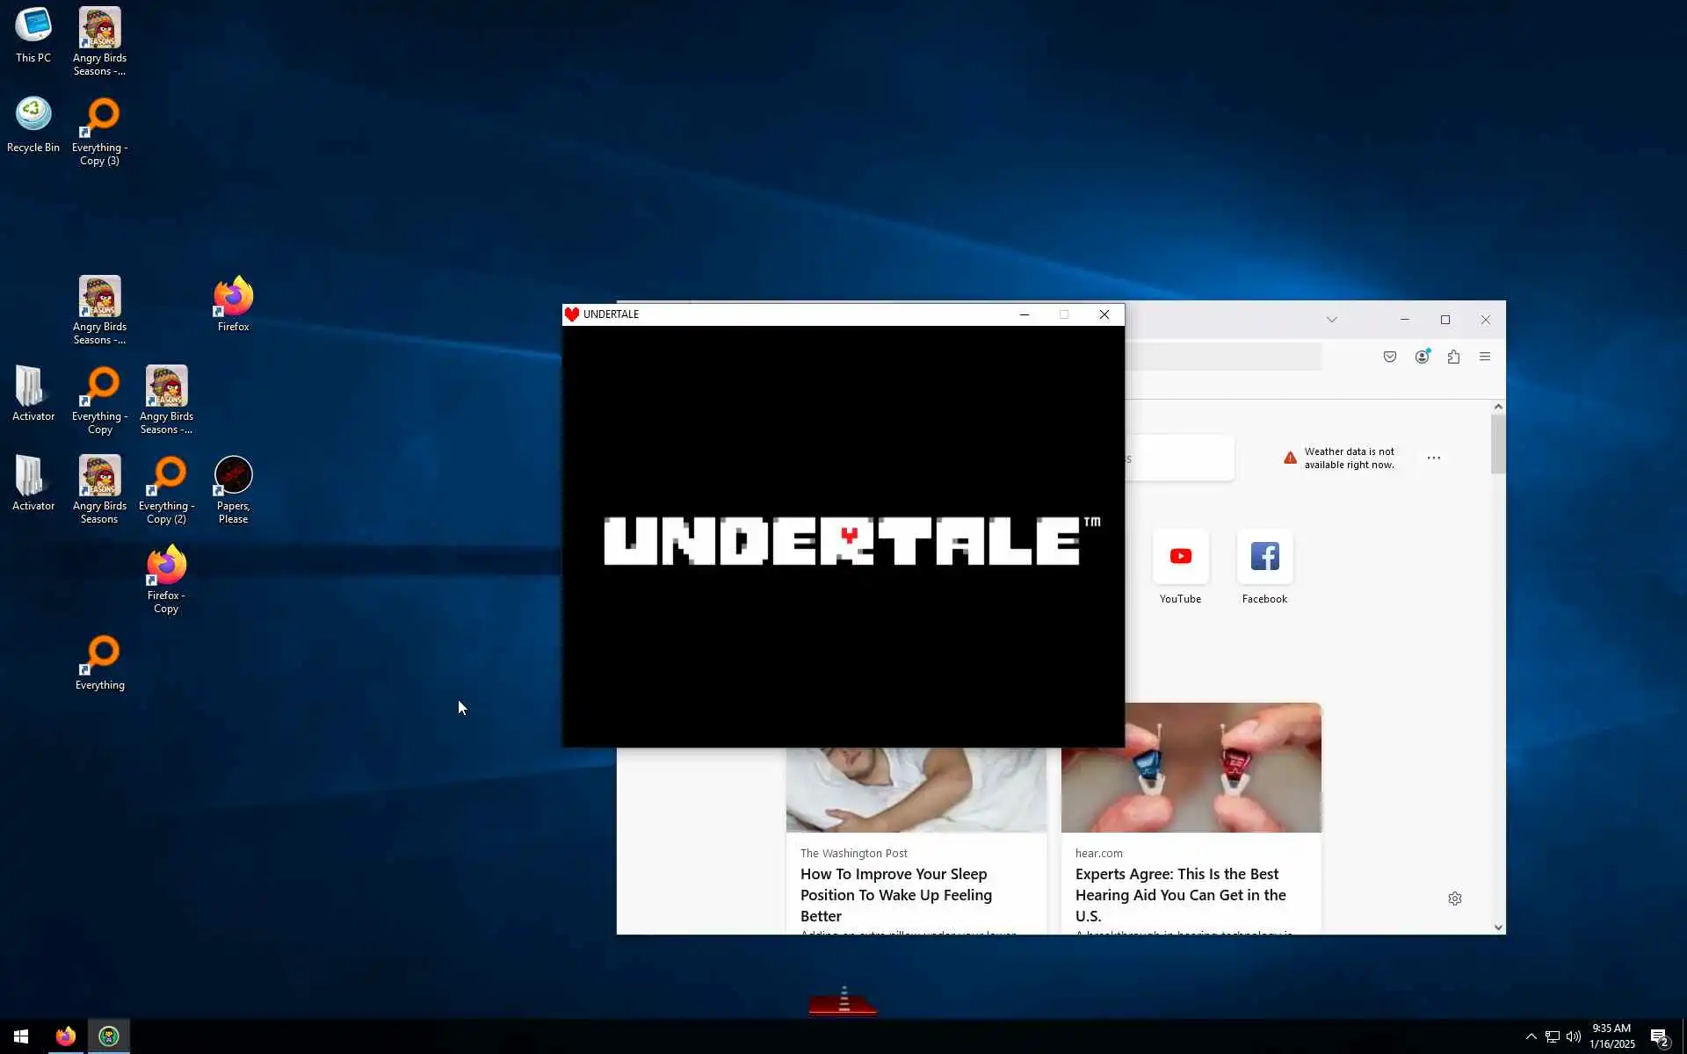1687x1054 pixels.
Task: Open the Papers, Please desktop shortcut
Action: click(x=233, y=476)
